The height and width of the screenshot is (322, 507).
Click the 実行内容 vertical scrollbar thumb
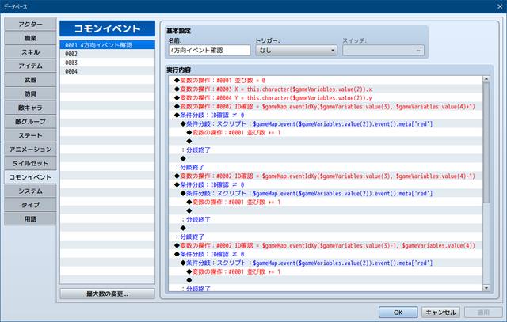click(x=486, y=142)
